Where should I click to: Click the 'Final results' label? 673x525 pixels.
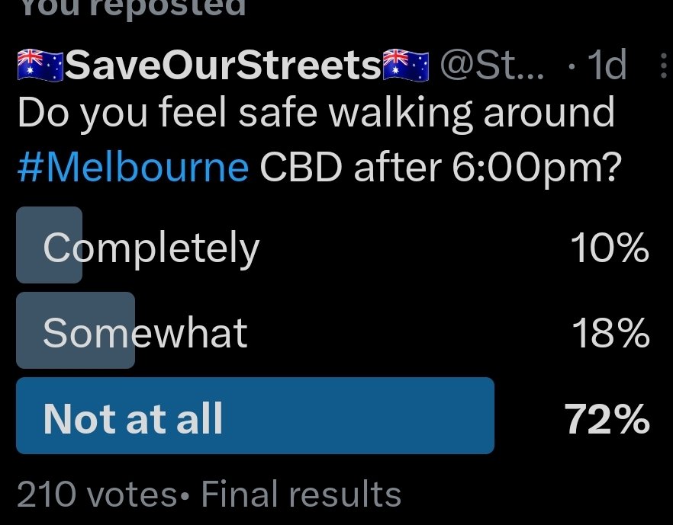pyautogui.click(x=301, y=495)
